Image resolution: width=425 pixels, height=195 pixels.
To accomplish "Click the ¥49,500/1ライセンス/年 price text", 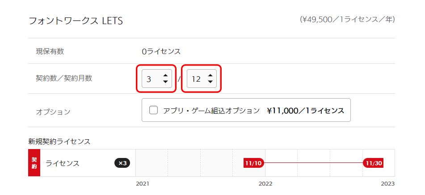I will [347, 20].
